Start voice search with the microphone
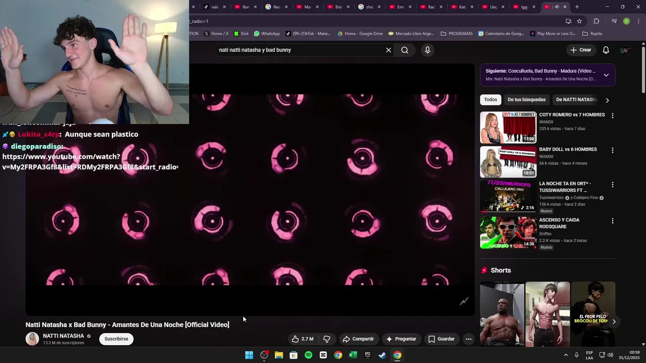 427,50
